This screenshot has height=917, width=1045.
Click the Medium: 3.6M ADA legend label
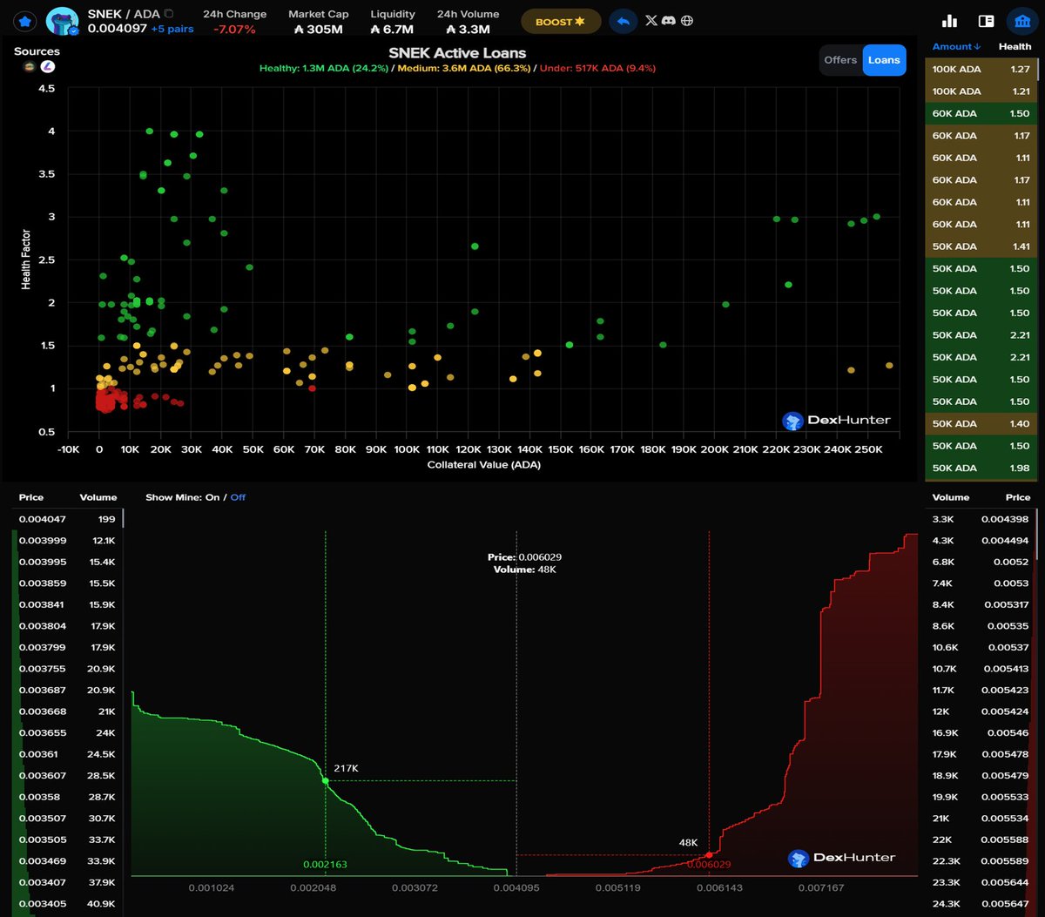click(x=464, y=68)
